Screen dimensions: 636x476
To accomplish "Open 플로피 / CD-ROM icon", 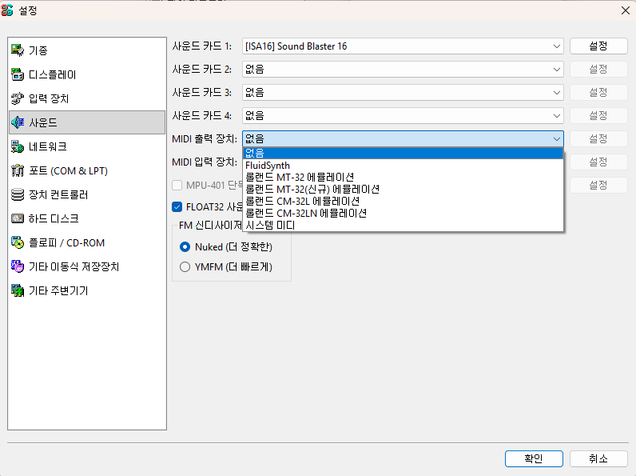I will (x=18, y=243).
